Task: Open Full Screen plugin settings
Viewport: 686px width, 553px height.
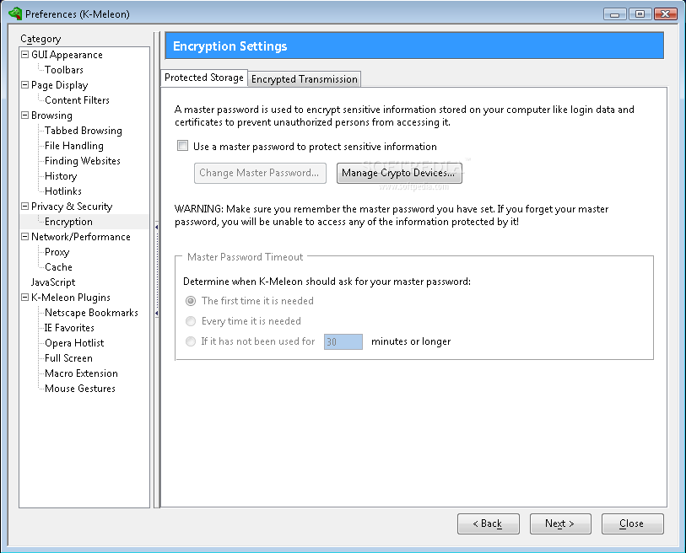Action: click(68, 358)
